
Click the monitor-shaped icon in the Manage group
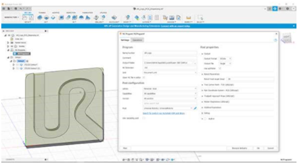coord(172,17)
